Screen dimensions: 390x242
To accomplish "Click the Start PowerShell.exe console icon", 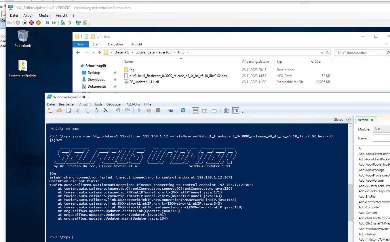I will (183, 110).
